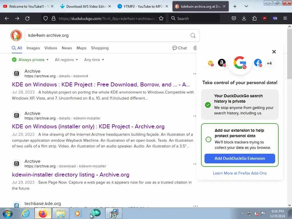292x219 pixels.
Task: Open the Pocket save icon
Action: click(234, 19)
